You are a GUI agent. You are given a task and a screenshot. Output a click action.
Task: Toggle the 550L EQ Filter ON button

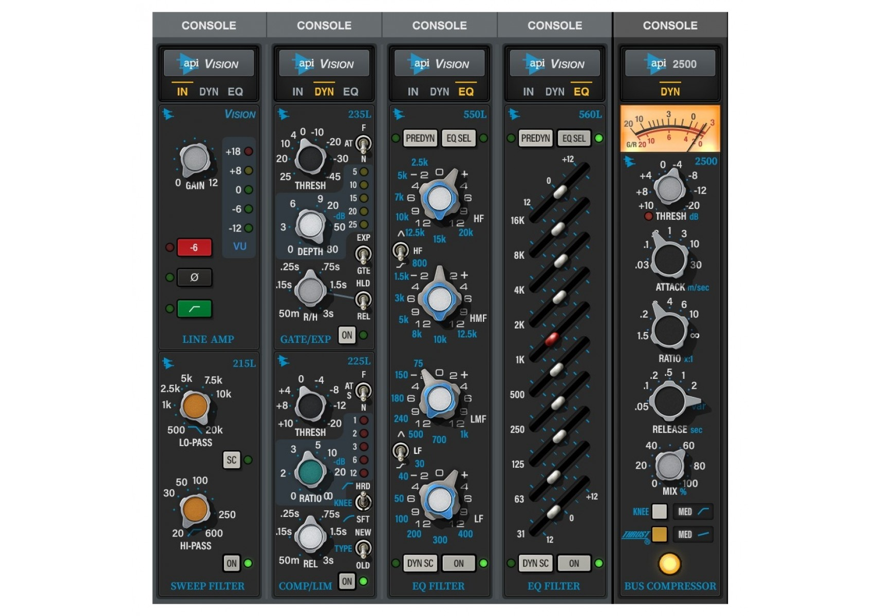pyautogui.click(x=458, y=563)
